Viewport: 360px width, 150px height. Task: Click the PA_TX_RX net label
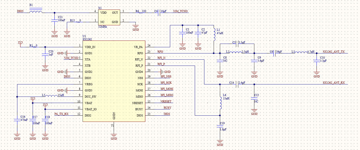pyautogui.click(x=62, y=114)
